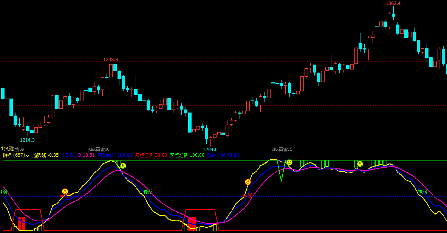Click the 1204.0 low price label
The height and width of the screenshot is (233, 447).
tap(210, 149)
